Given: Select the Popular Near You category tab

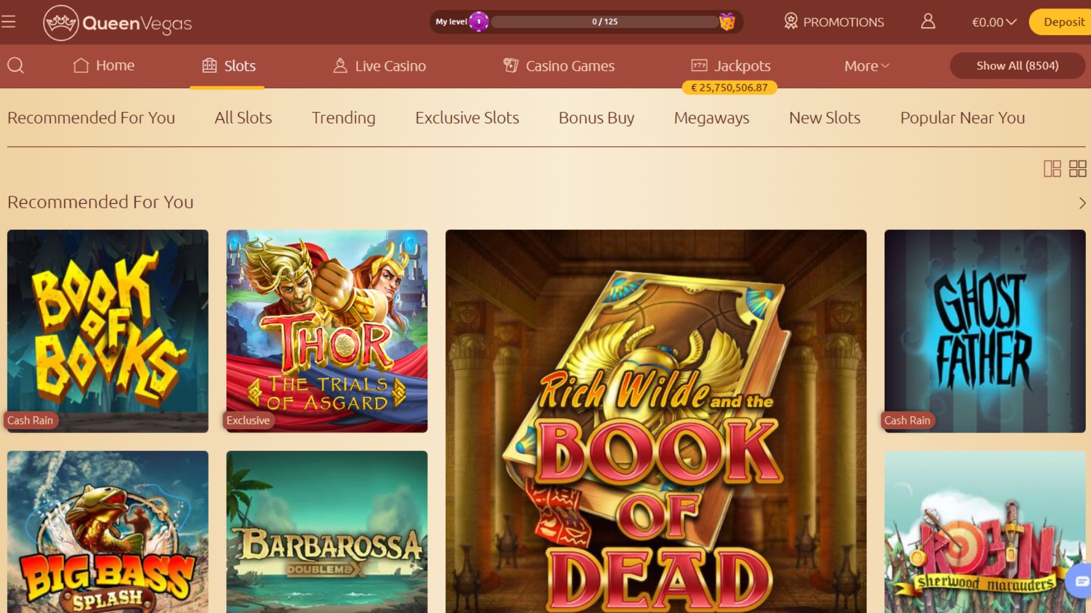Looking at the screenshot, I should (x=963, y=117).
